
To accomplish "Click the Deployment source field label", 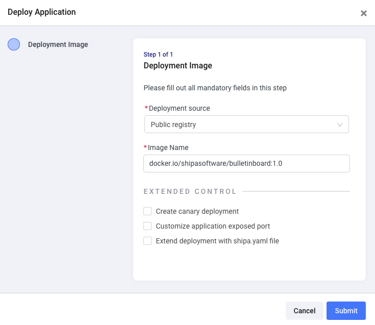I will coord(179,108).
